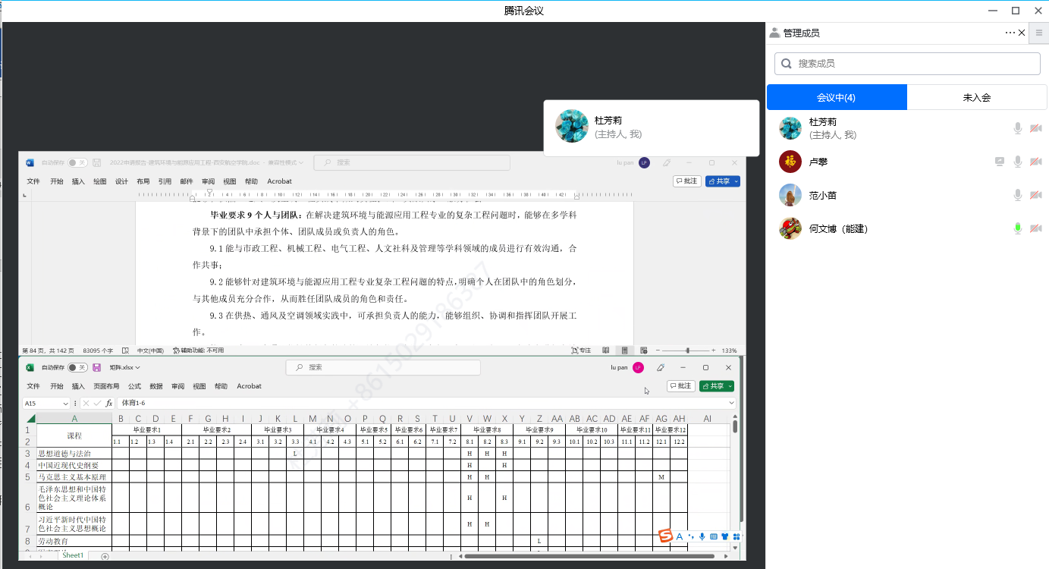Click the microphone icon for 何文博
This screenshot has height=569, width=1049.
(x=1018, y=228)
